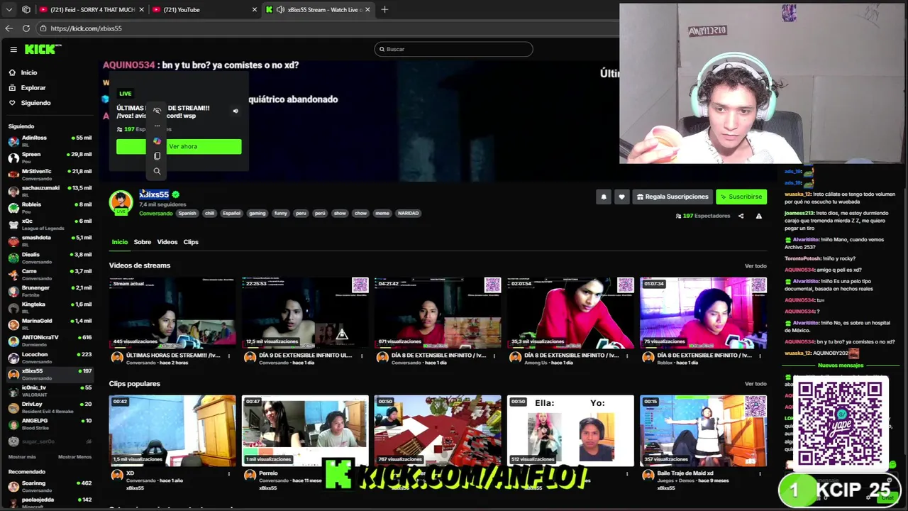Image resolution: width=908 pixels, height=511 pixels.
Task: Open the three-dots icon in the floating toolbar
Action: pos(157,126)
